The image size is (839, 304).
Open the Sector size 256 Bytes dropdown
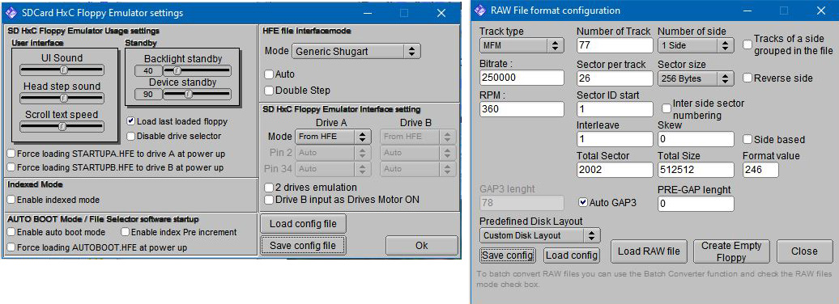696,78
